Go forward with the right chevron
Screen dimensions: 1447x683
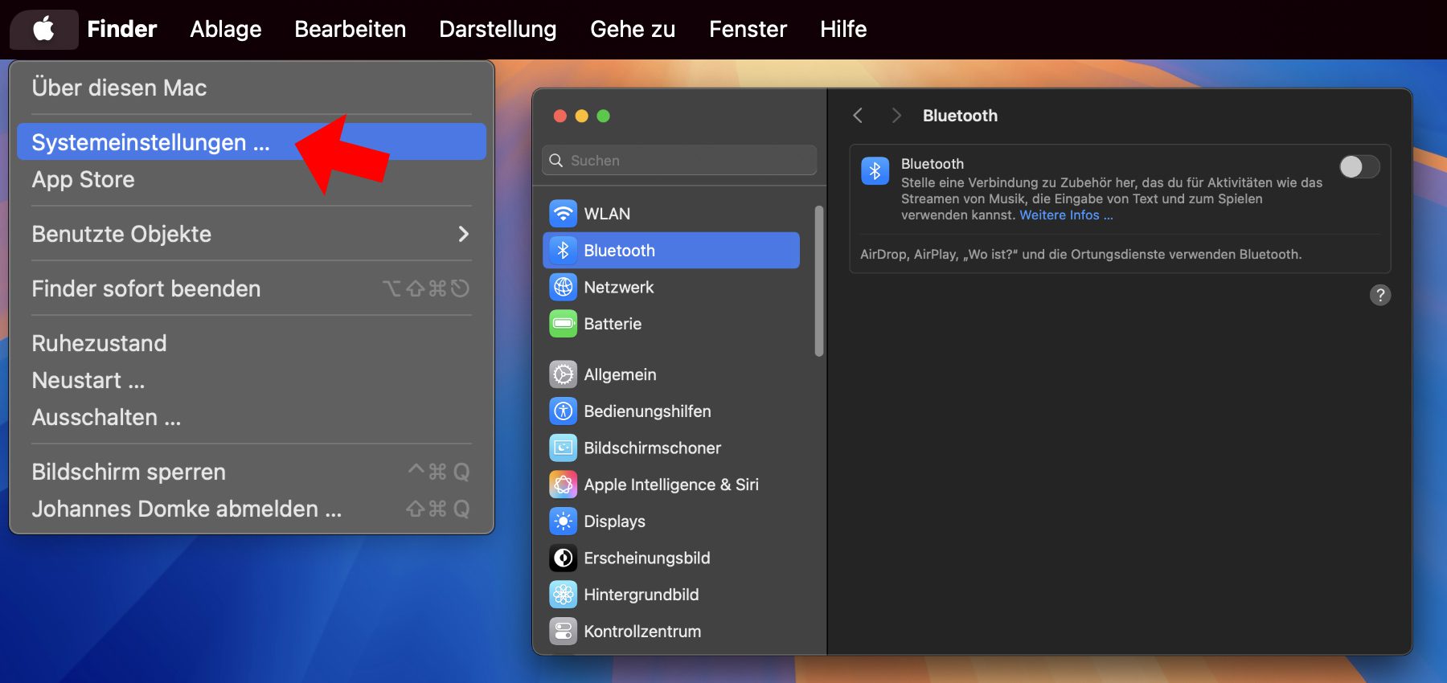[x=896, y=116]
